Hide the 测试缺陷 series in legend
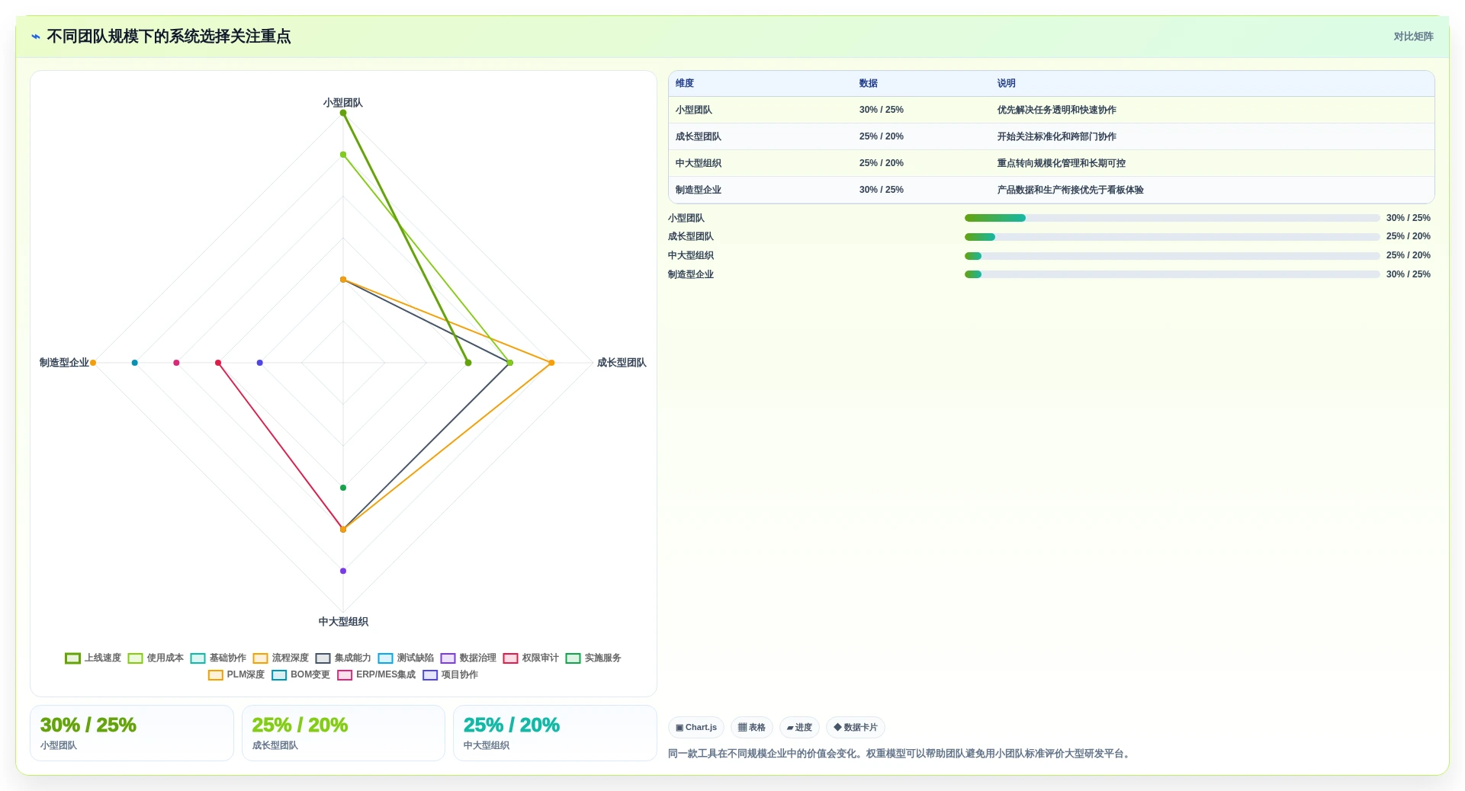 tap(406, 658)
